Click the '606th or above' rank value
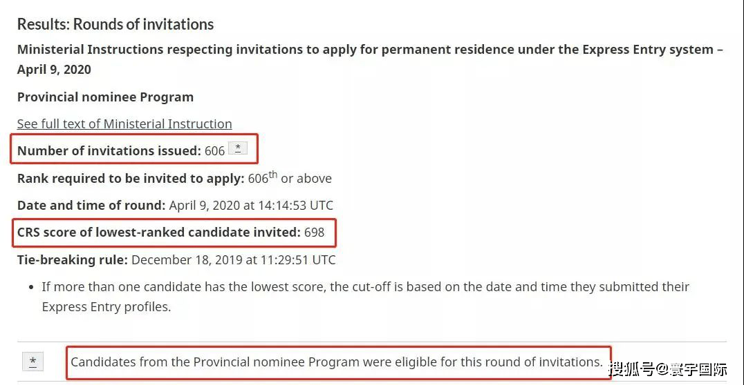The height and width of the screenshot is (385, 744). click(290, 177)
